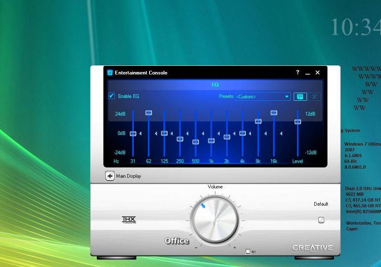The image size is (381, 267).
Task: Click the Volume knob
Action: [215, 221]
